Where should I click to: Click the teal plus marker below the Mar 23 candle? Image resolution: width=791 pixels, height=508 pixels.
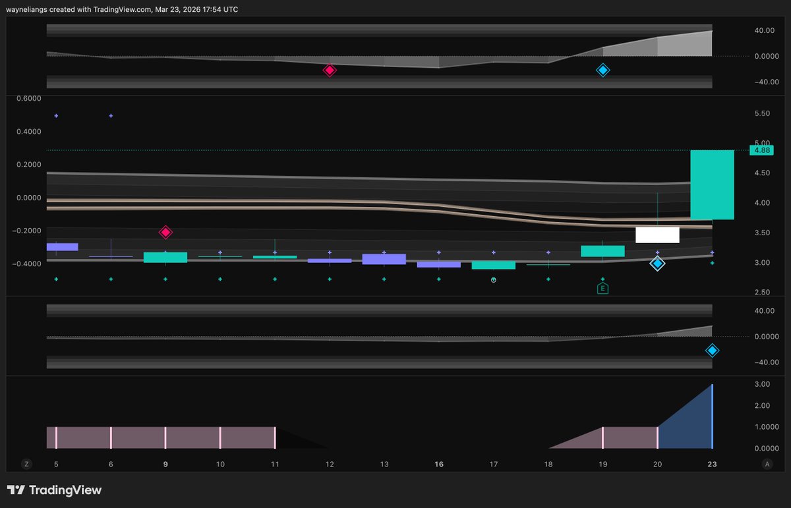pyautogui.click(x=712, y=263)
